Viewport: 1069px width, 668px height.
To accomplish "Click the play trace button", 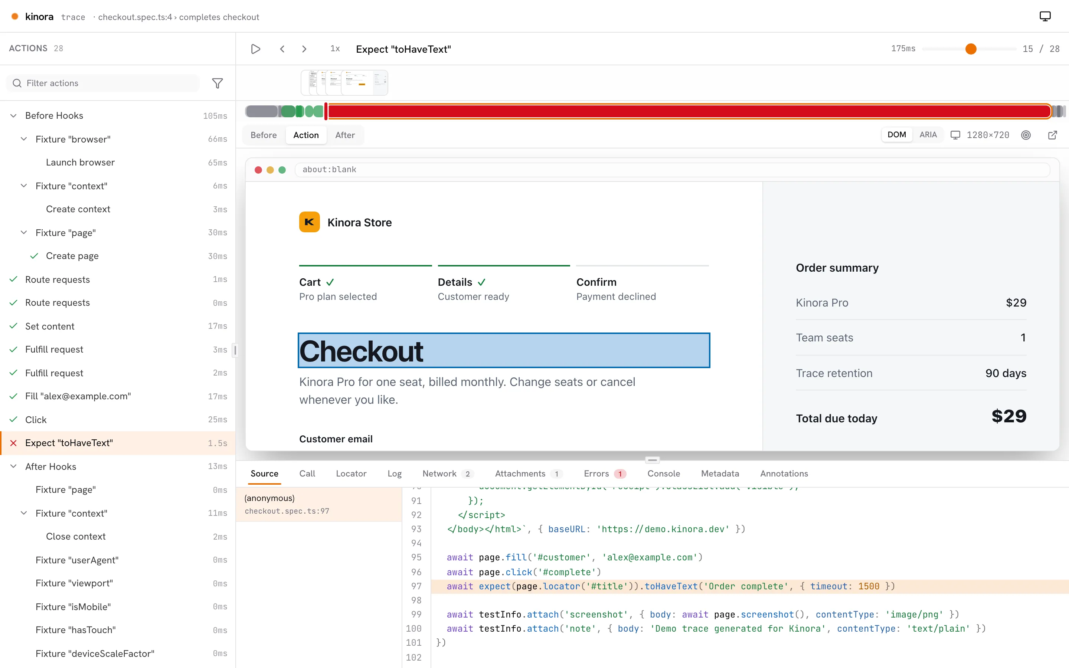I will point(255,49).
